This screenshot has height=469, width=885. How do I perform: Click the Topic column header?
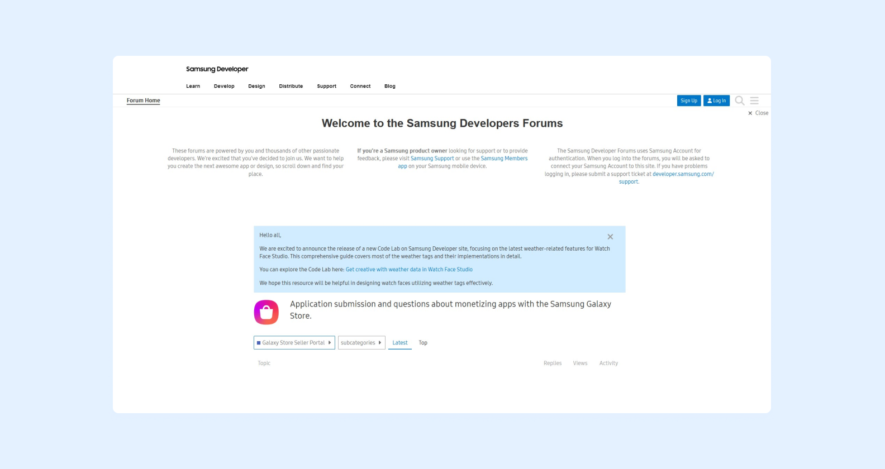[264, 363]
